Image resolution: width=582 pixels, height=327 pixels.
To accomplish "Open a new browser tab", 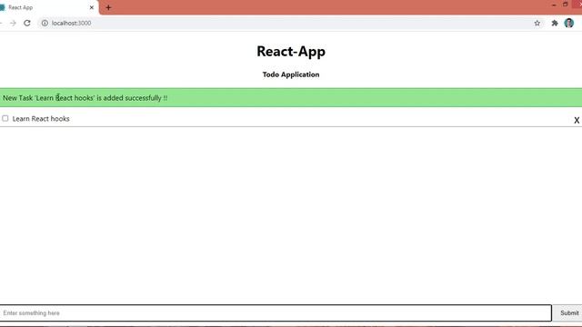I will [108, 7].
